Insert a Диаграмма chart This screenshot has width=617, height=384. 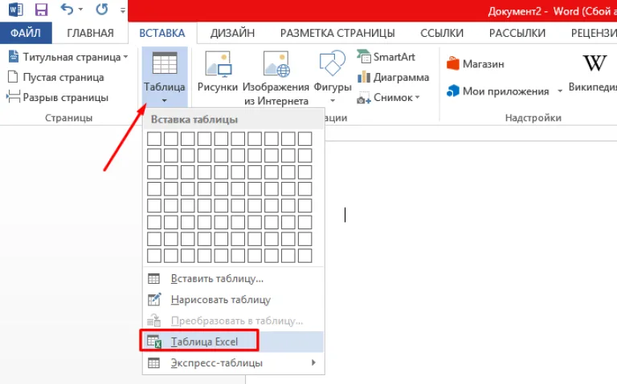393,77
